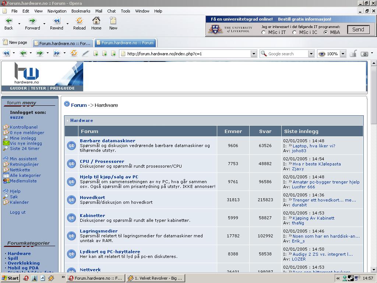Select the active Forum.hardware.no :: Forum tab
Image resolution: width=377 pixels, height=283 pixels.
pos(125,43)
